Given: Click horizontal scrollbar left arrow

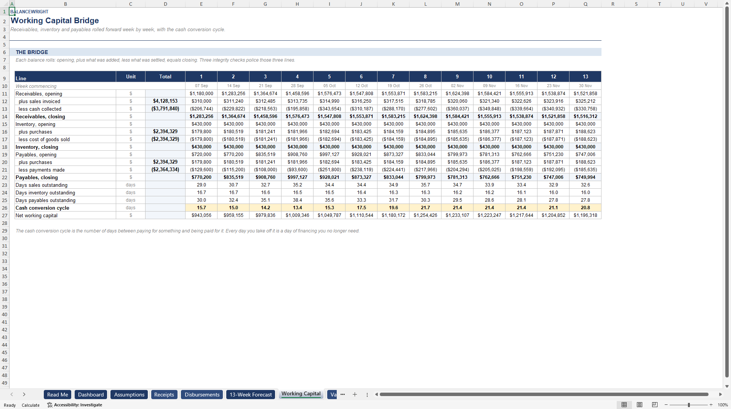Looking at the screenshot, I should (376, 395).
